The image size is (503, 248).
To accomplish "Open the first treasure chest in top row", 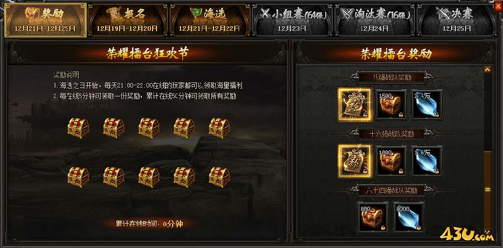I will pos(78,128).
